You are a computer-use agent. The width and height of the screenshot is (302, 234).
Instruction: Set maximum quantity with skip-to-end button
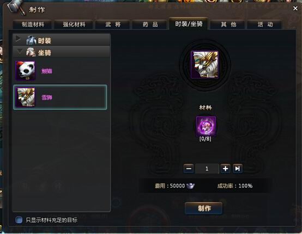point(238,169)
